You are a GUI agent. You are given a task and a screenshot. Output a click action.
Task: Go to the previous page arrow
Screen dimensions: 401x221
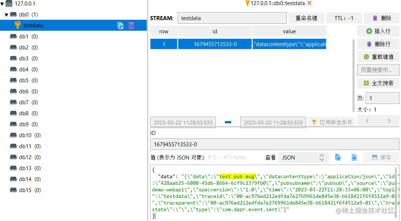point(367,121)
